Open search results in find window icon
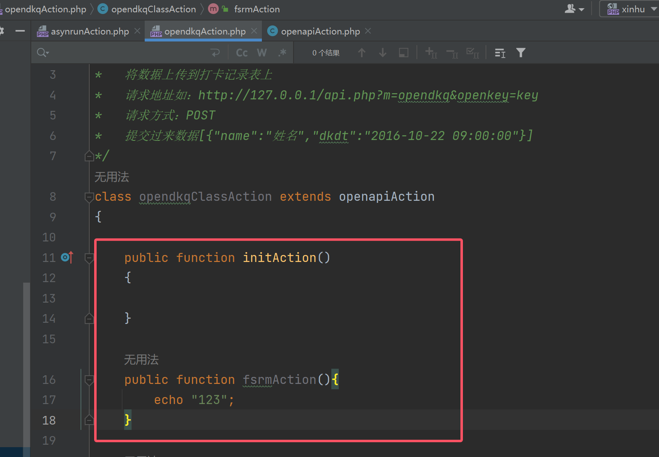 (500, 53)
